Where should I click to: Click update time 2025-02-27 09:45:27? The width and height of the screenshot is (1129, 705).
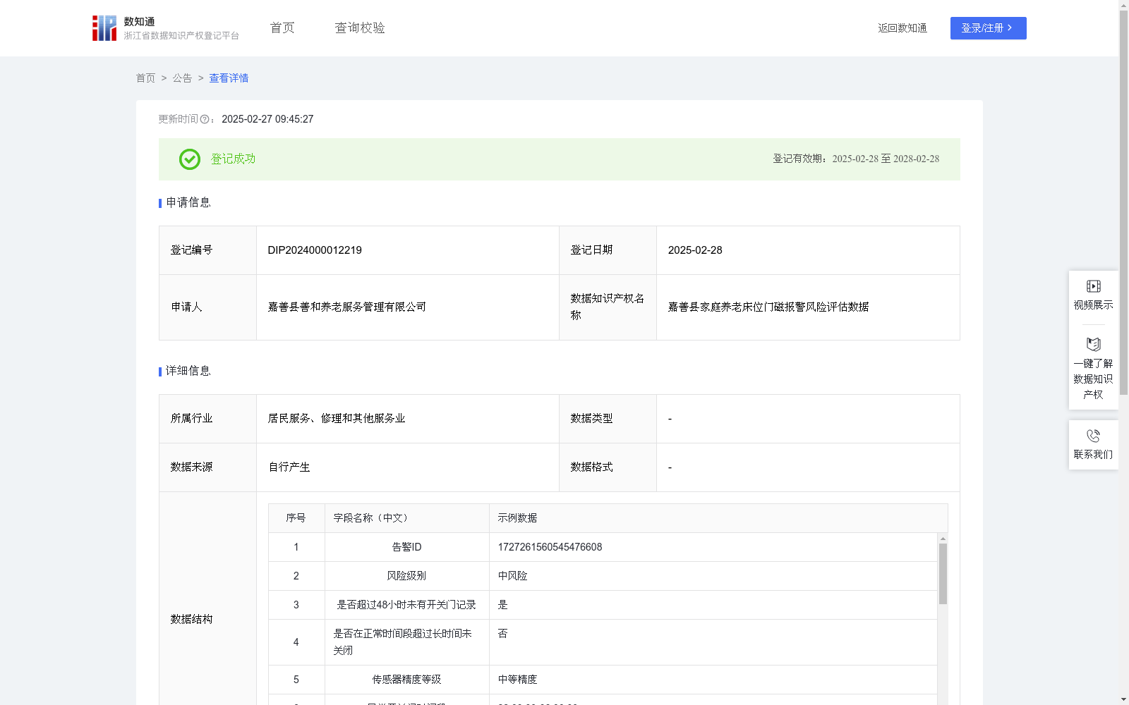pyautogui.click(x=267, y=119)
